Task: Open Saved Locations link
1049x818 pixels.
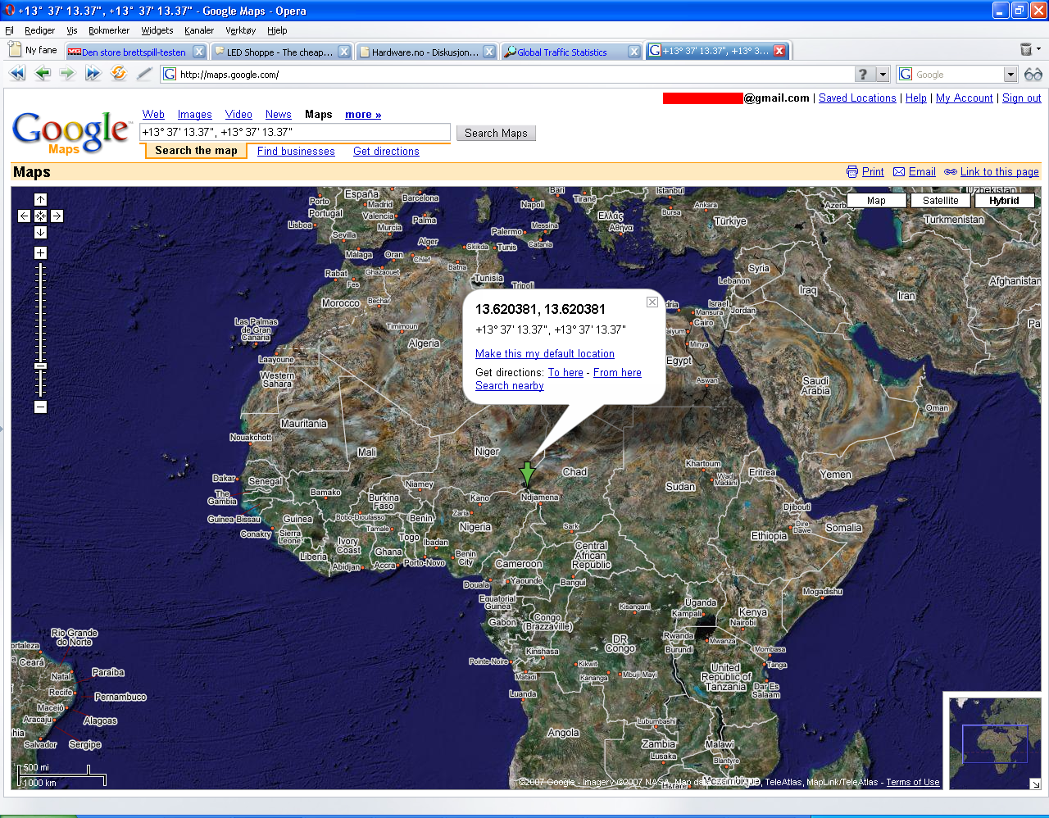Action: pos(857,98)
